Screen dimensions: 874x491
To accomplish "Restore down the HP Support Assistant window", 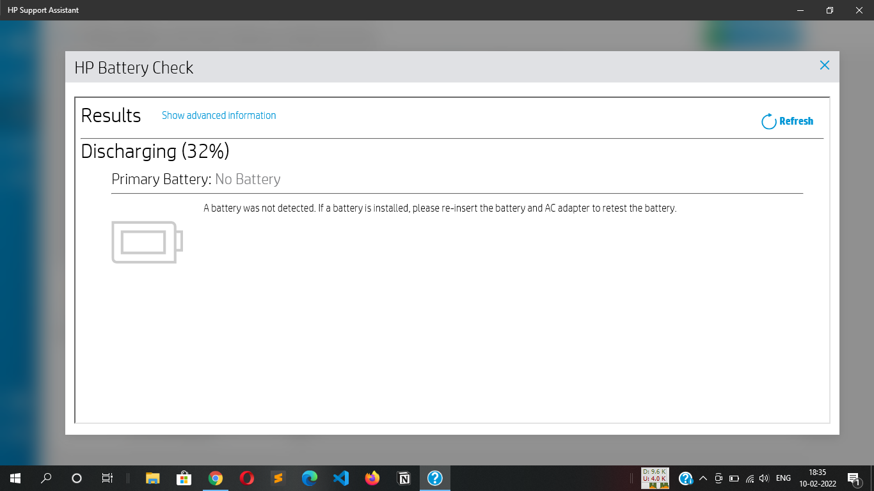I will click(x=830, y=10).
